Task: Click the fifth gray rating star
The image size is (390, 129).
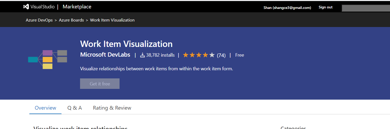Action: (212, 55)
